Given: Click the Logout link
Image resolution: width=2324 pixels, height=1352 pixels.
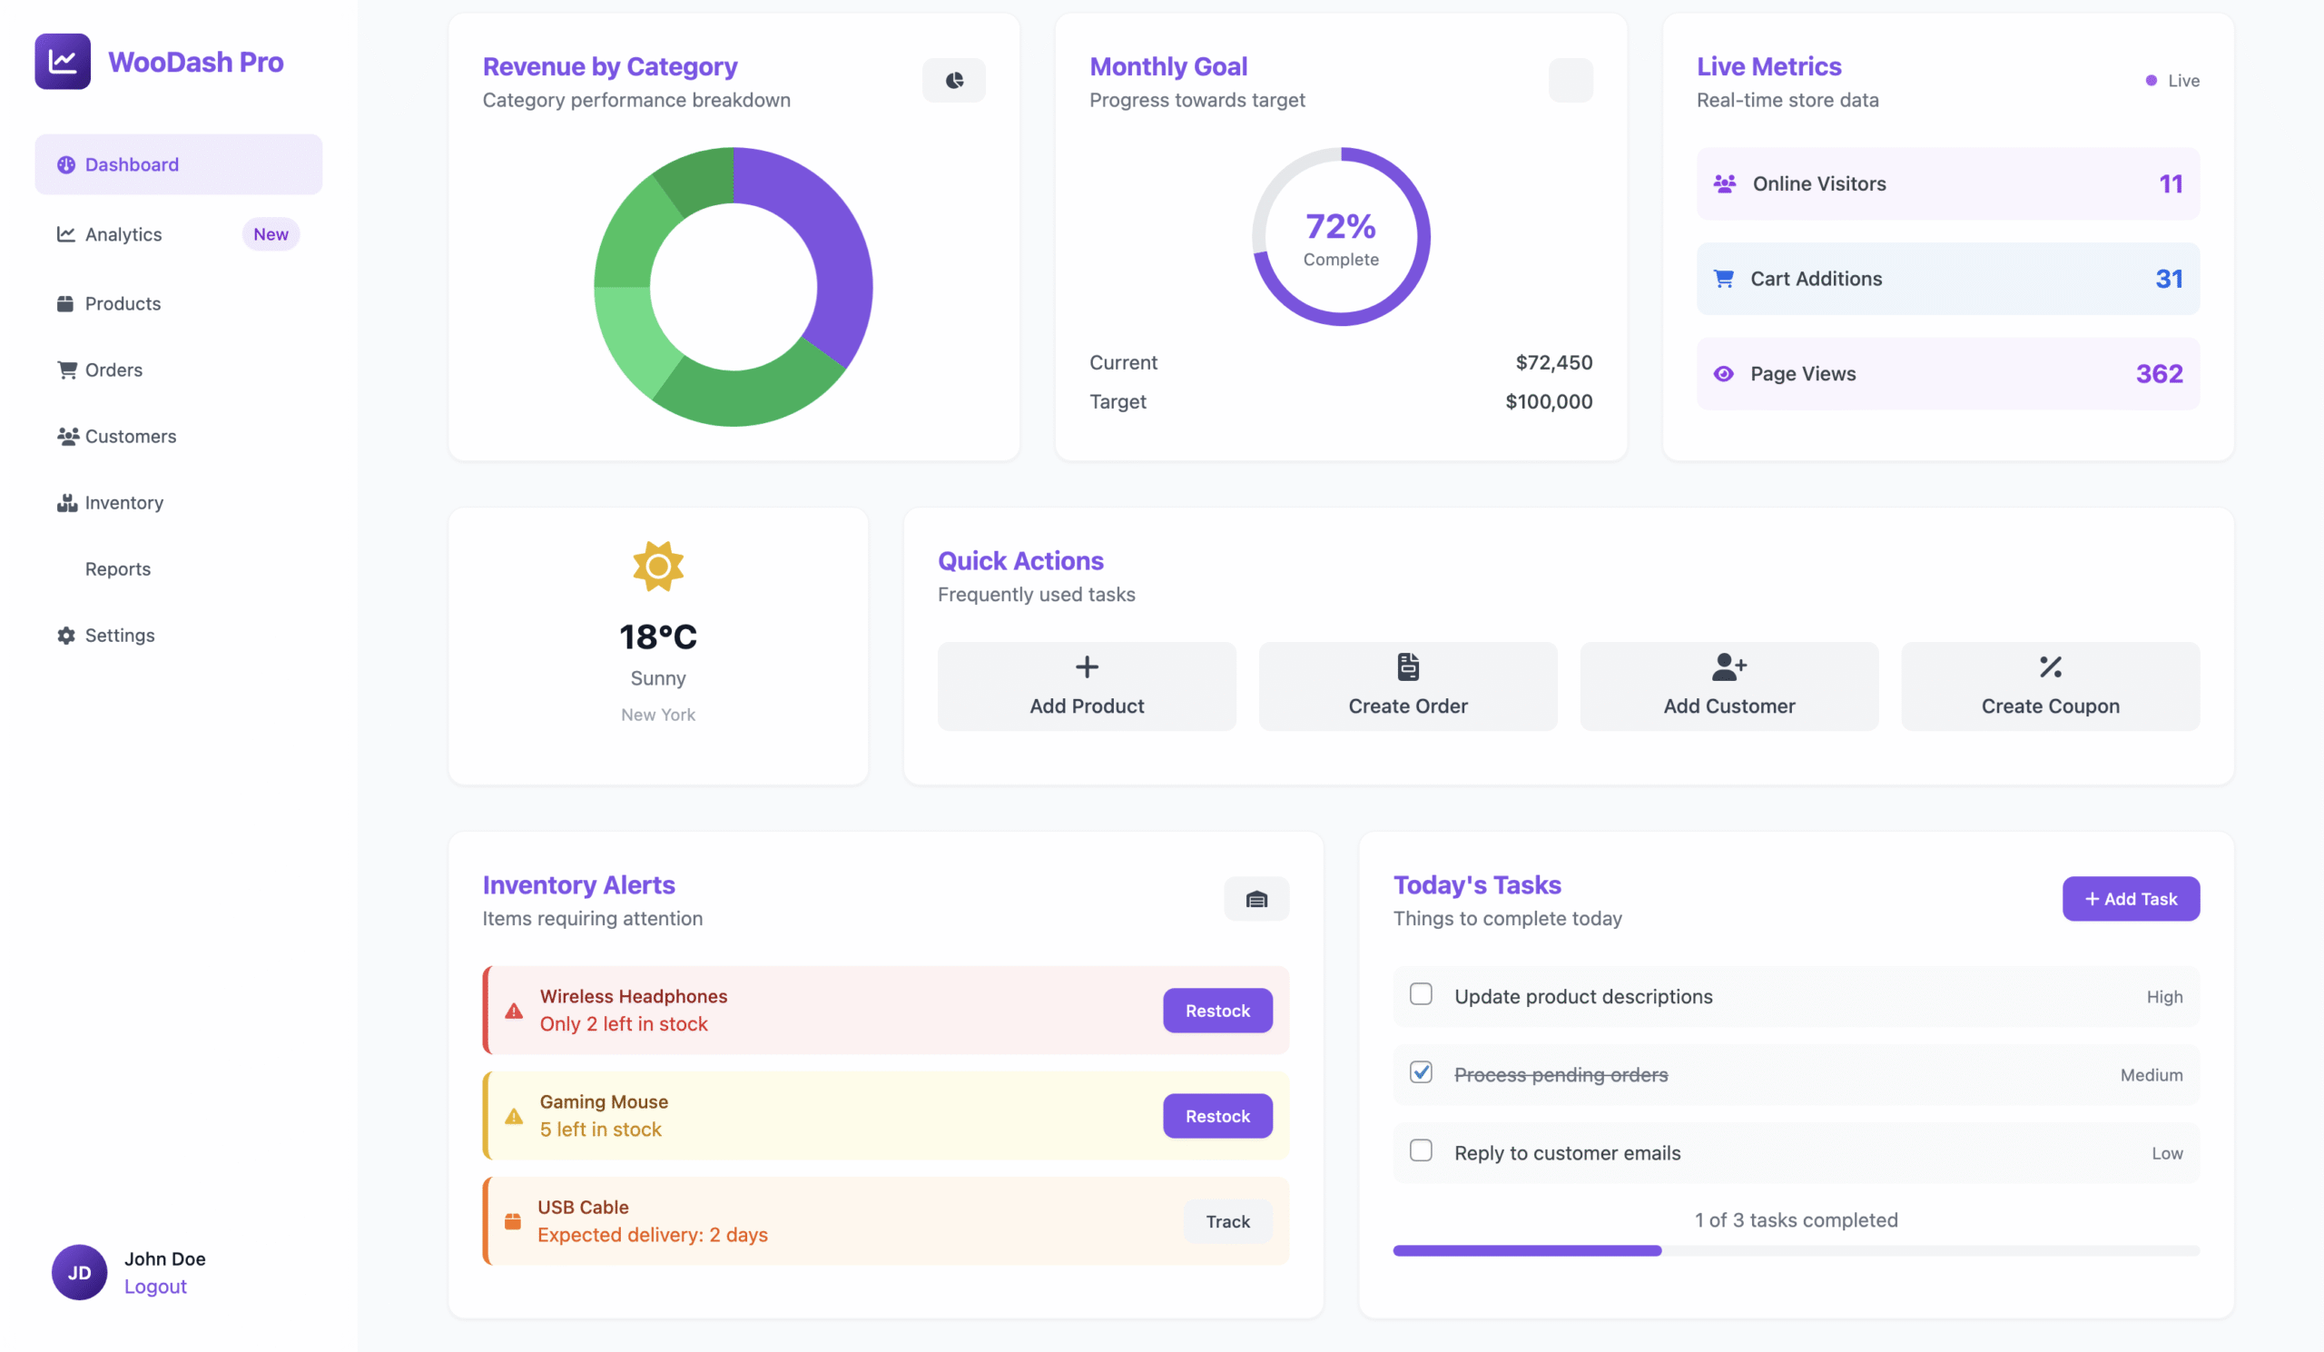Looking at the screenshot, I should [155, 1287].
